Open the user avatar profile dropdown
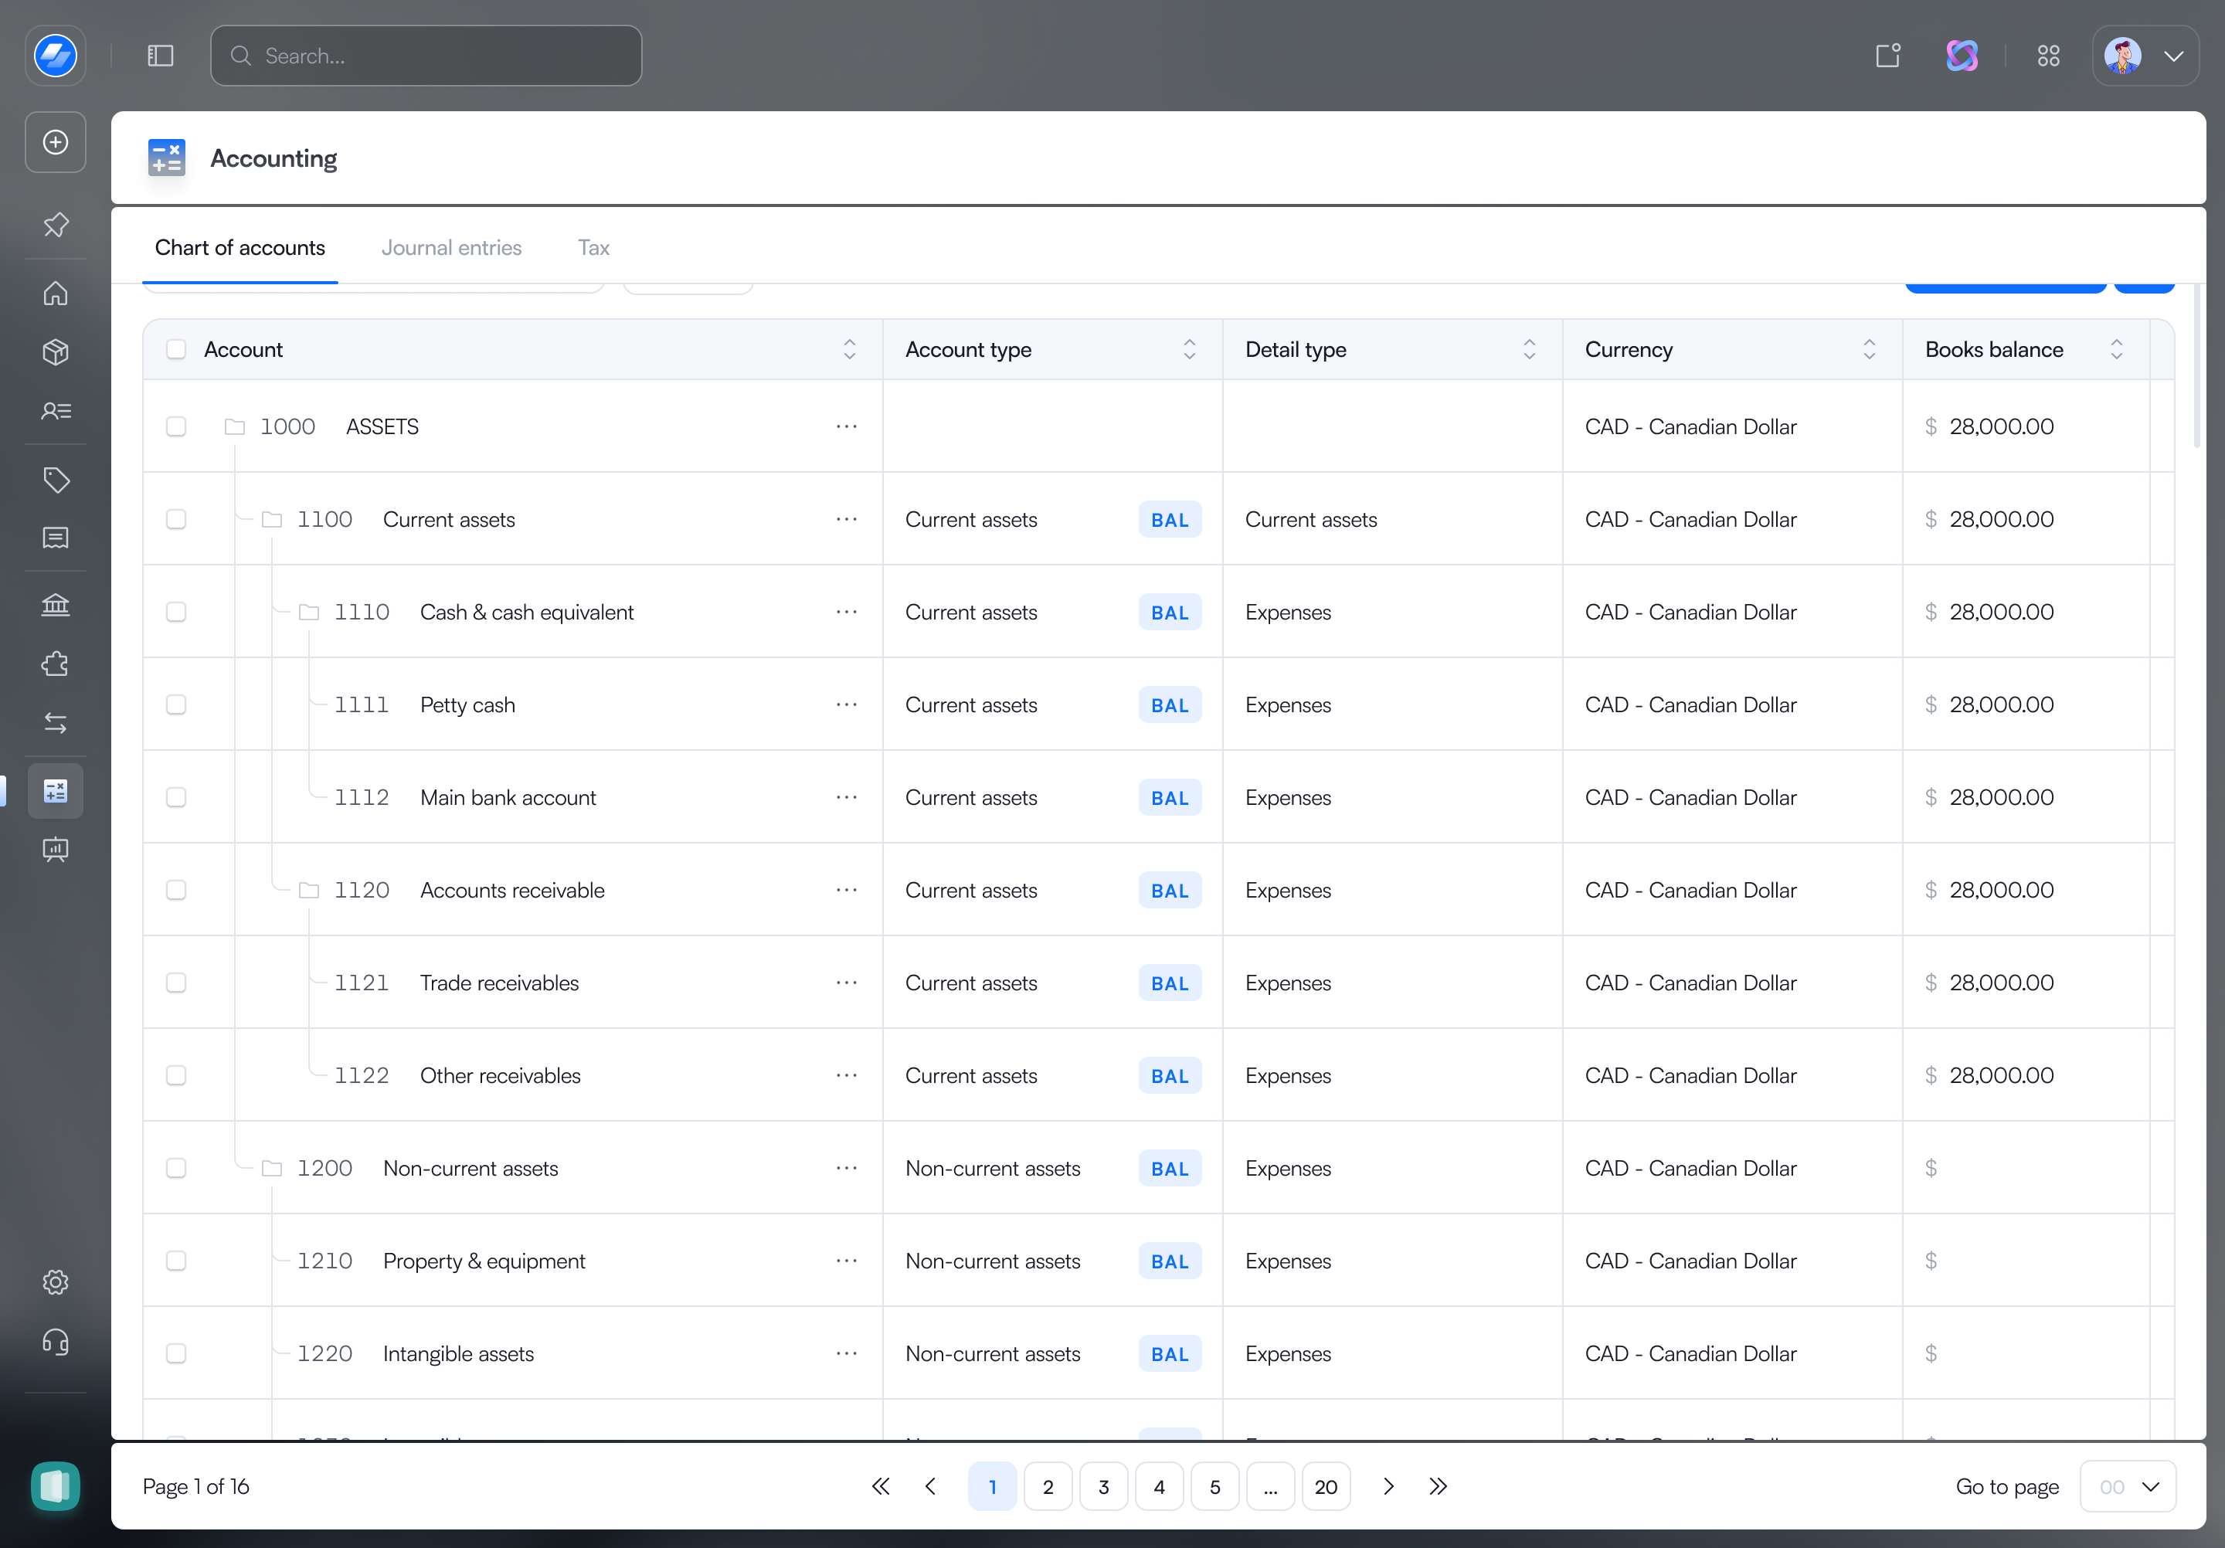This screenshot has height=1548, width=2225. [x=2145, y=56]
